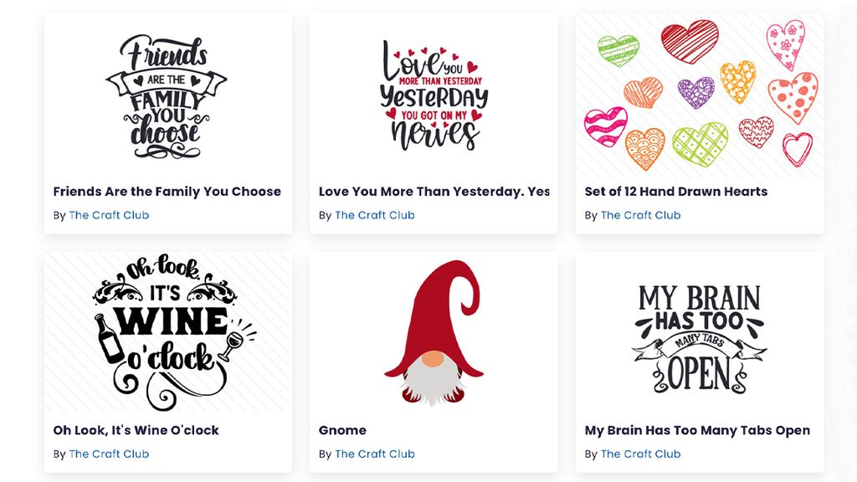This screenshot has width=857, height=482.
Task: Visit The Craft Club under the Friends design
Action: (109, 215)
